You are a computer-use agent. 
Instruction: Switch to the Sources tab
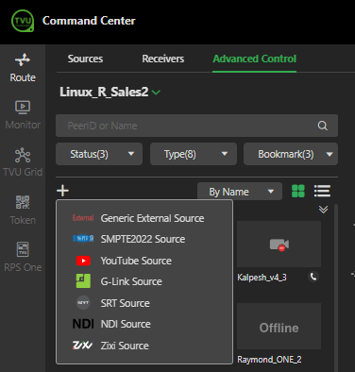[x=85, y=59]
